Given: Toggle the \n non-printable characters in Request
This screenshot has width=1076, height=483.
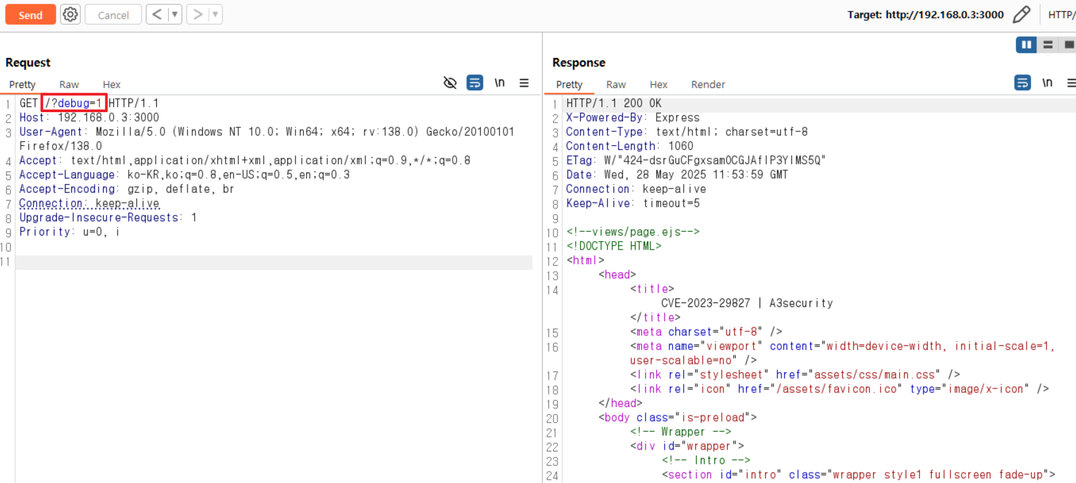Looking at the screenshot, I should point(499,83).
